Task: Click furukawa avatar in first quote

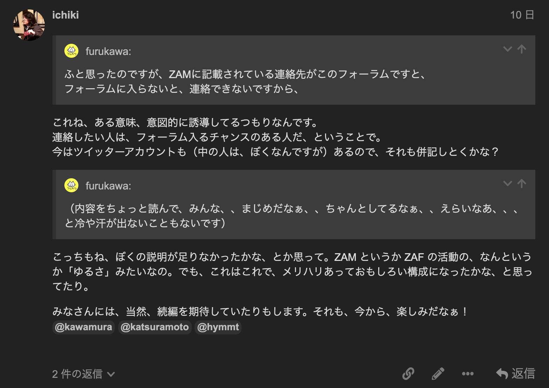Action: (71, 51)
